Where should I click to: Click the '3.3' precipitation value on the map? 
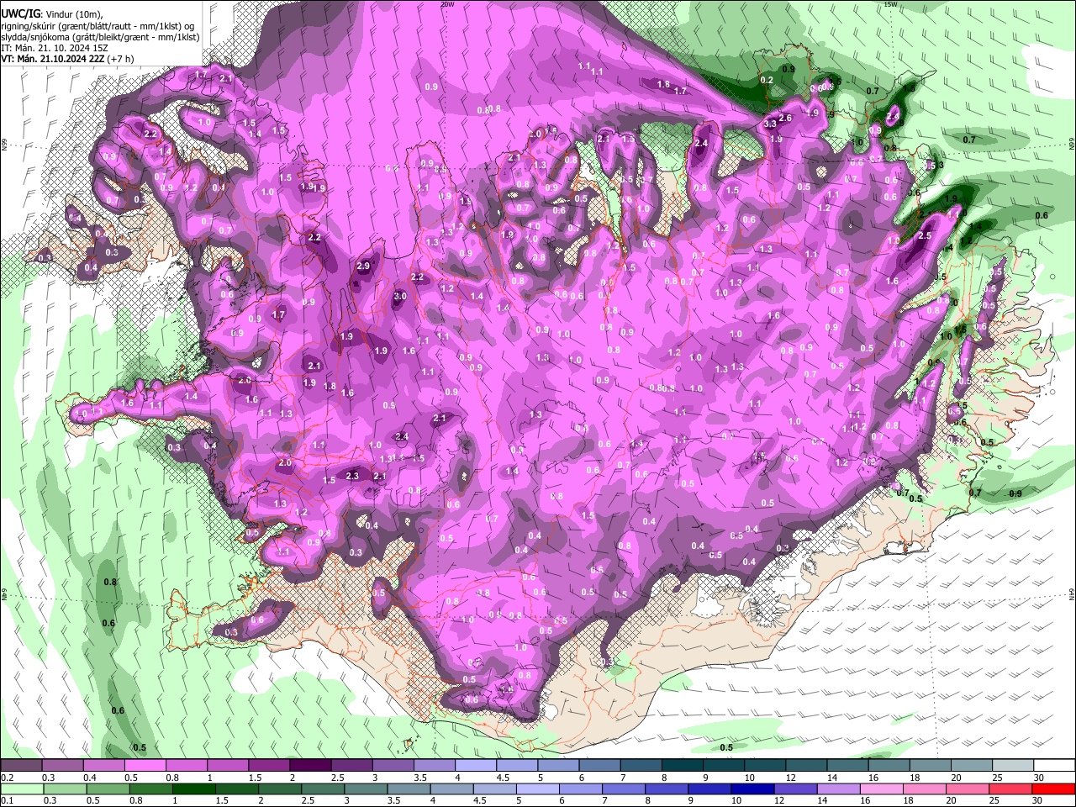(770, 124)
